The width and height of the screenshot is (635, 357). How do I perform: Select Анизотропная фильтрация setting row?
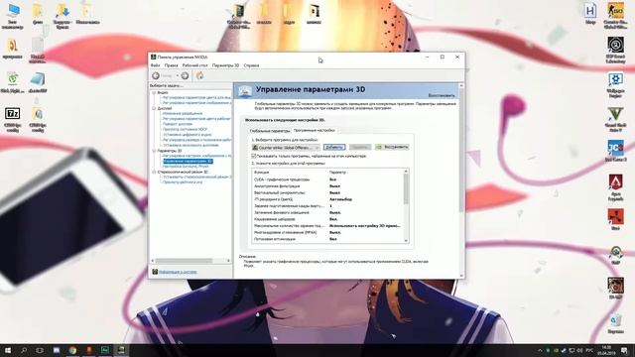[x=328, y=186]
